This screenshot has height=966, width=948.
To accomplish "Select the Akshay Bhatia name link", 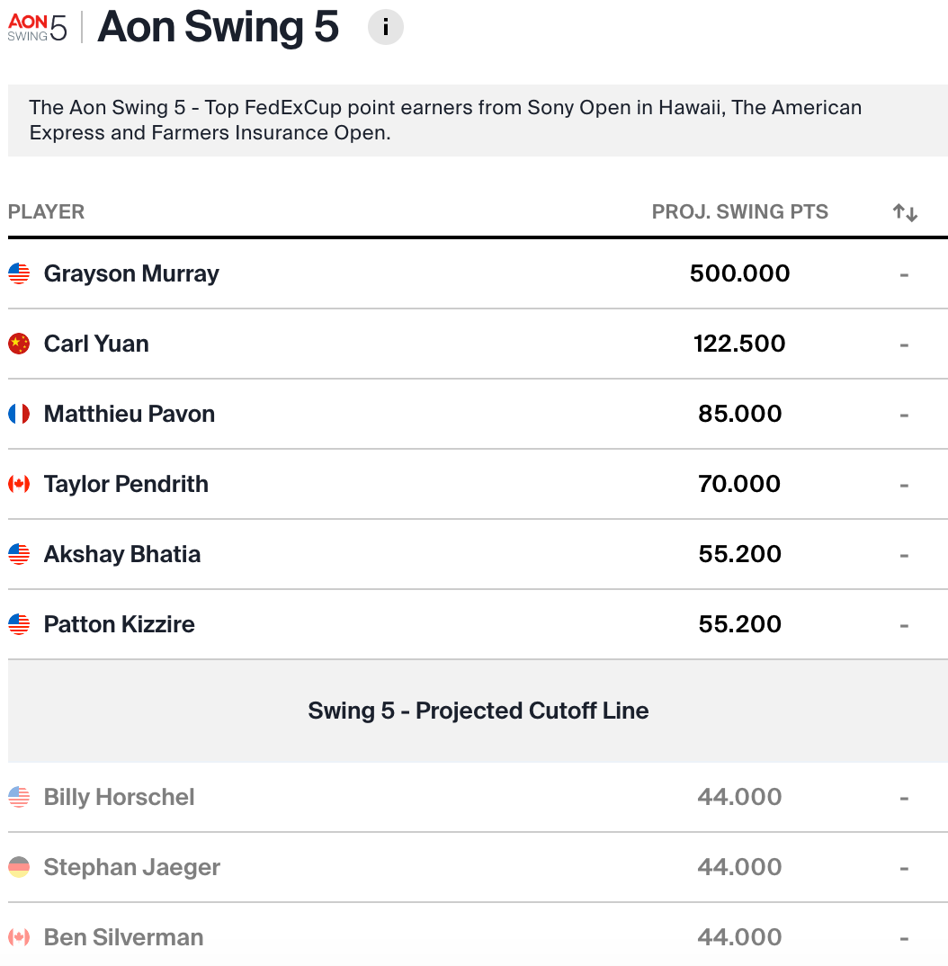I will pyautogui.click(x=122, y=554).
